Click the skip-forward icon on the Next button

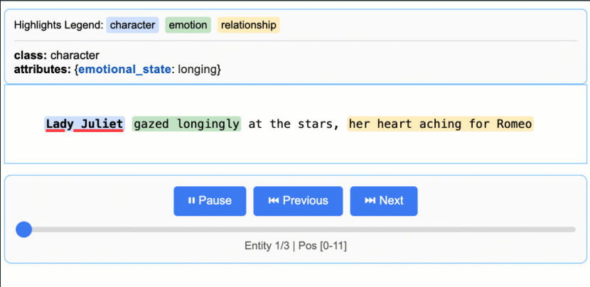point(370,200)
